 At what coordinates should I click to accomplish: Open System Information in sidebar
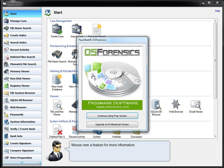coord(22,122)
